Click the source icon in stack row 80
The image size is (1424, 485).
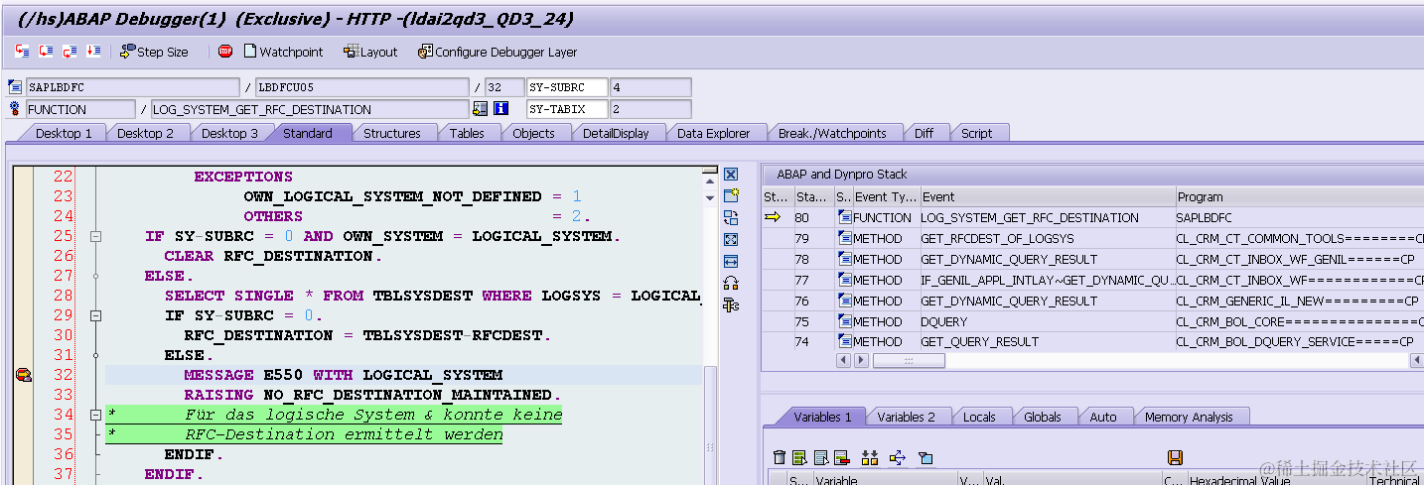click(x=845, y=217)
